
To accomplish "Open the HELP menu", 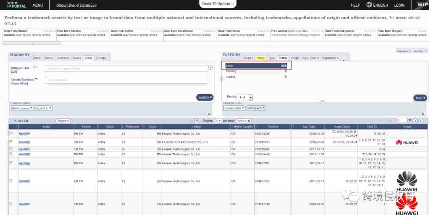I will [356, 5].
